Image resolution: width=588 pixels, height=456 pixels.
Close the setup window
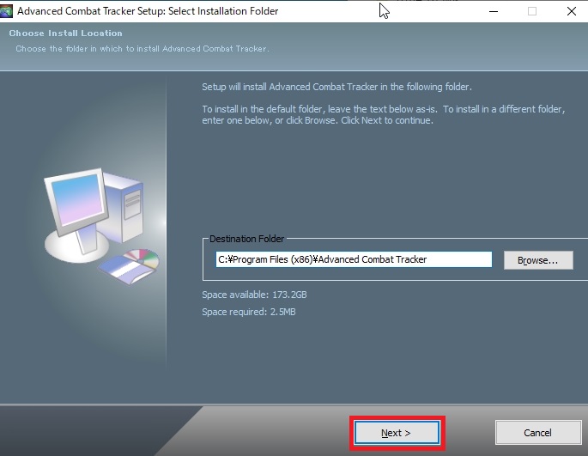(x=571, y=11)
